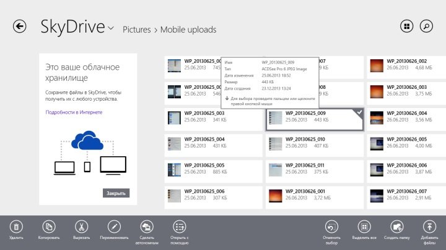Select file WP_20130626_004
The height and width of the screenshot is (250, 446).
pos(406,119)
